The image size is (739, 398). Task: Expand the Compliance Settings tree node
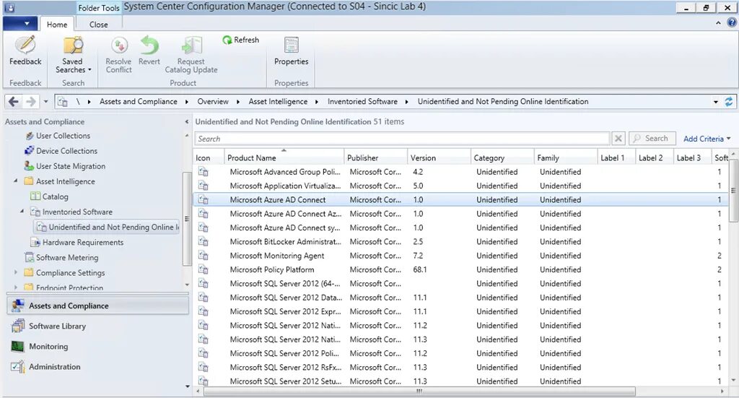pyautogui.click(x=16, y=272)
